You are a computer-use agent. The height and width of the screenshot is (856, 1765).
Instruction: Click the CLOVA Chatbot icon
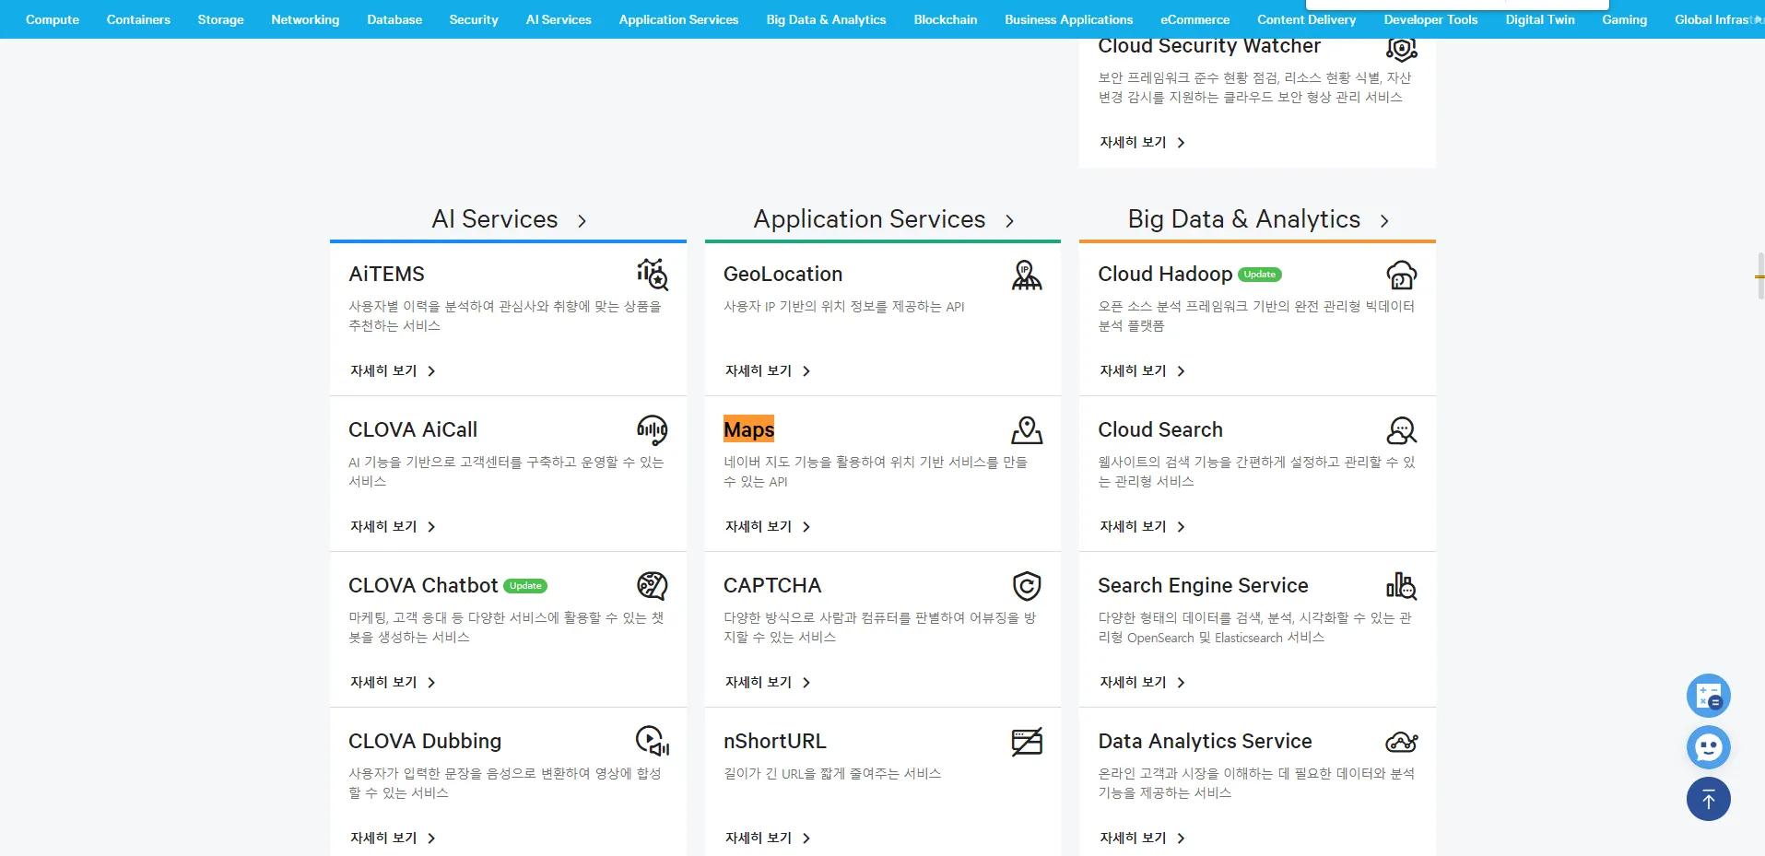[x=653, y=585]
